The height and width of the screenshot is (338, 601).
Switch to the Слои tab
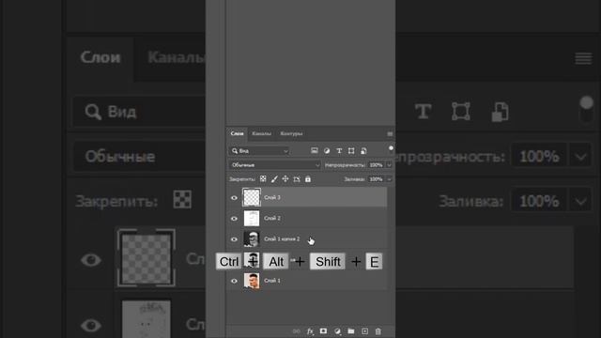tap(237, 133)
